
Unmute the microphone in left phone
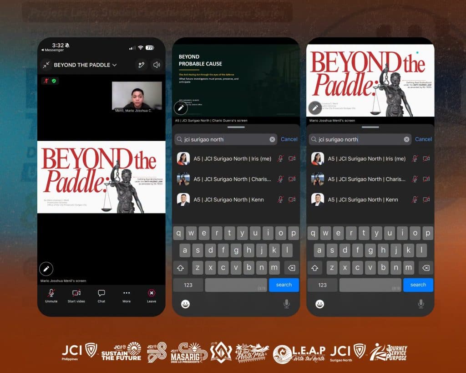[51, 296]
